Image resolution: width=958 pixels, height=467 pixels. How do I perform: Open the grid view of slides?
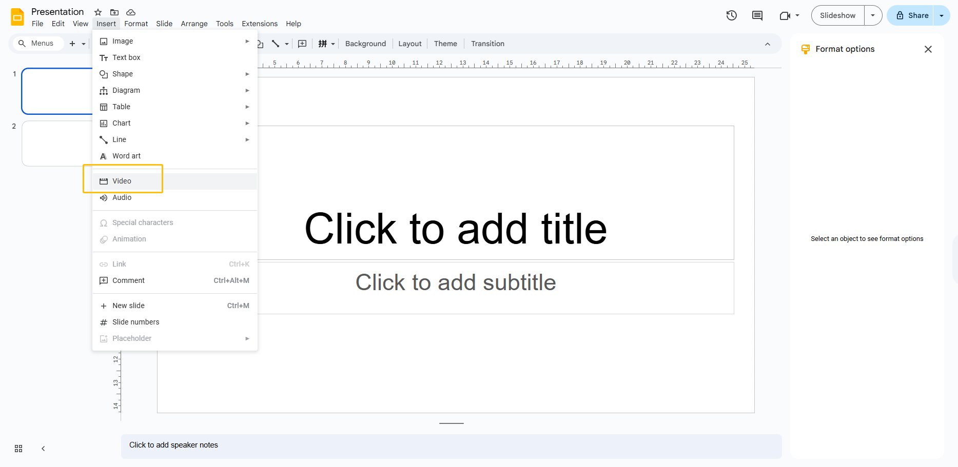pyautogui.click(x=18, y=448)
